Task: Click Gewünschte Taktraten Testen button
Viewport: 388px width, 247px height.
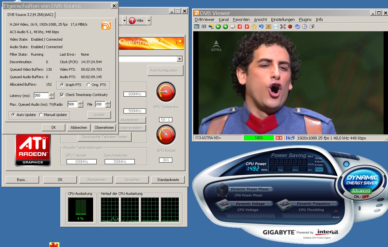Action: coord(105,137)
